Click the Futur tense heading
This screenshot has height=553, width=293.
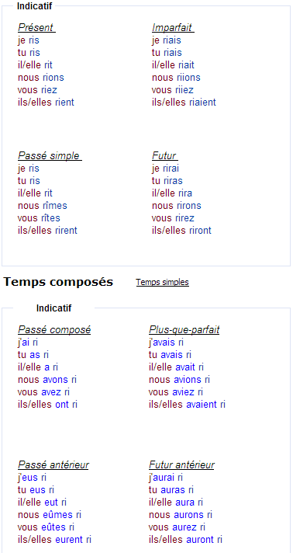point(164,155)
